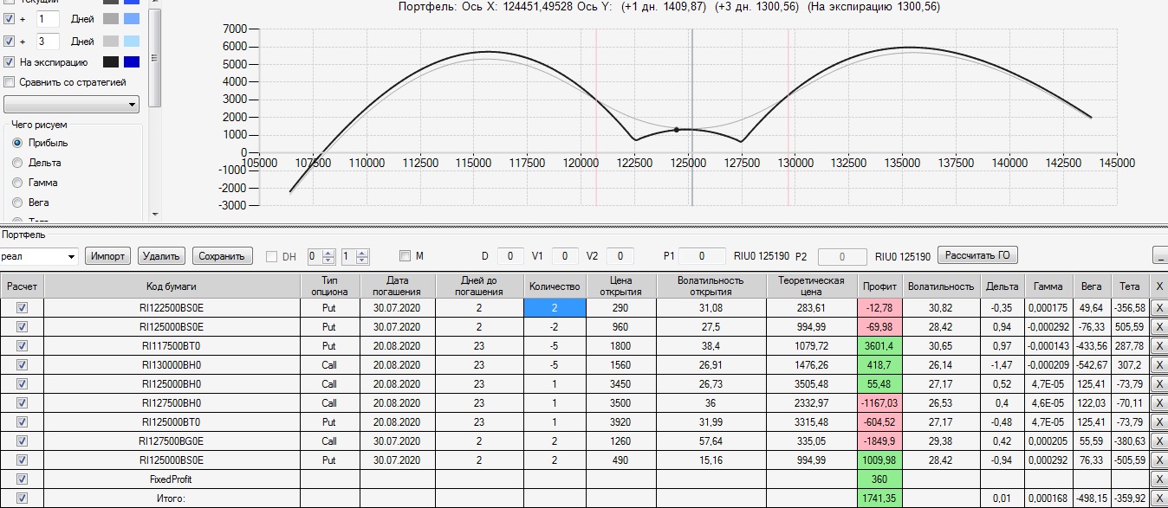
Task: Select the Гамма radio button
Action: tap(17, 183)
